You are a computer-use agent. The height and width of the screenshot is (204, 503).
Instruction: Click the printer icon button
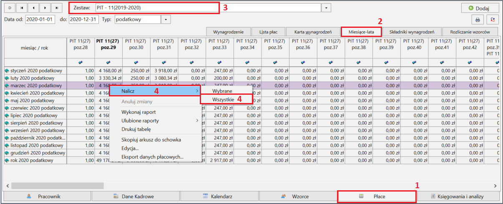click(478, 20)
